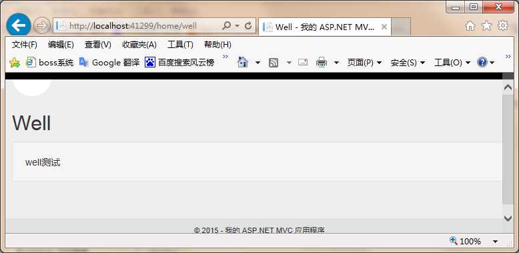The height and width of the screenshot is (253, 519).
Task: Open the 查看(V) menu
Action: [97, 45]
